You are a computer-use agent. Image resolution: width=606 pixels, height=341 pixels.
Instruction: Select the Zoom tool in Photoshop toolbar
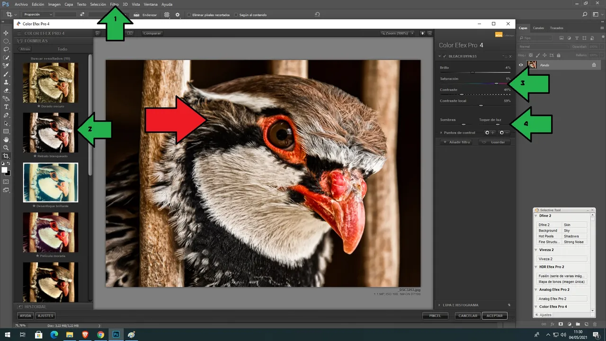point(6,148)
